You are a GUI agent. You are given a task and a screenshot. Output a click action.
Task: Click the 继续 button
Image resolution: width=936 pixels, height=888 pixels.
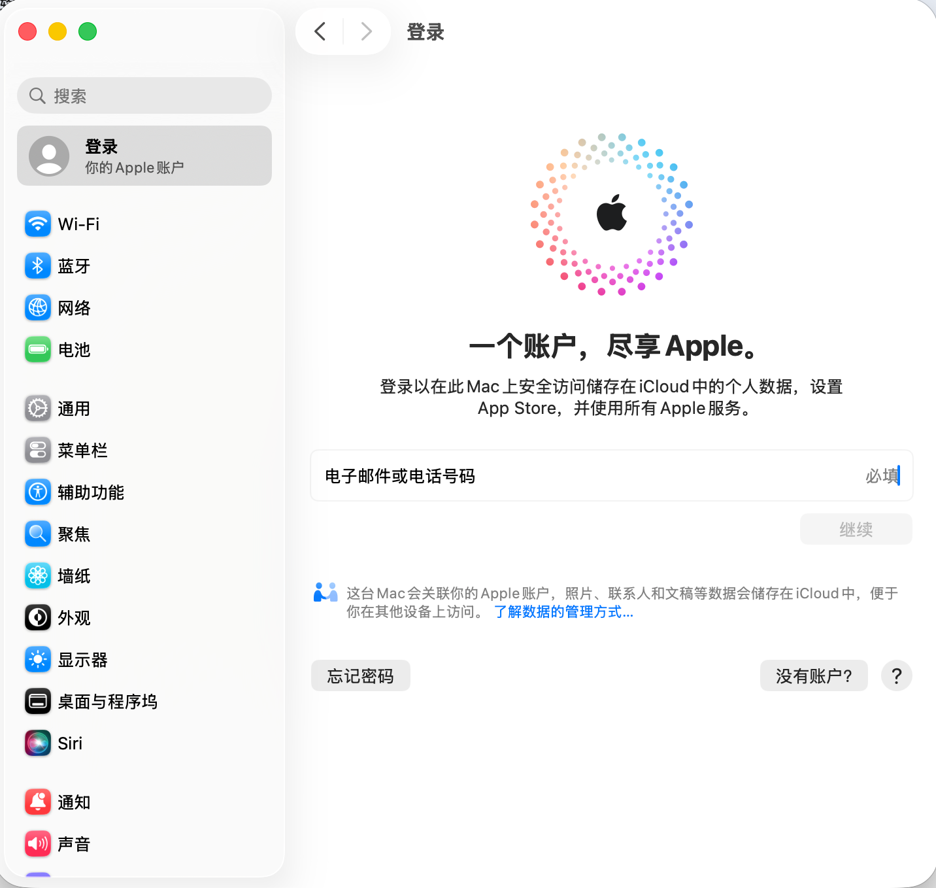[x=856, y=529]
